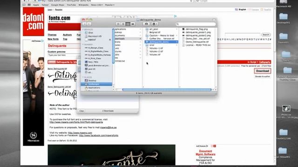Open the Top link on dafont
The image size is (298, 167).
[65, 39]
